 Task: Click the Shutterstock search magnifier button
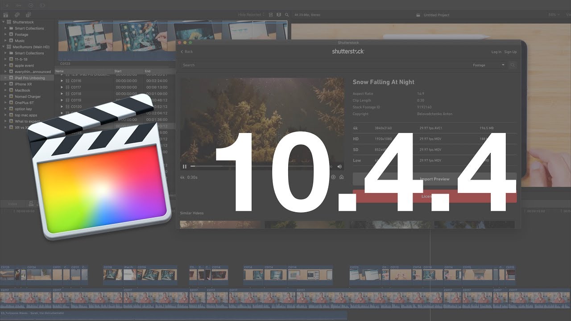[x=513, y=65]
